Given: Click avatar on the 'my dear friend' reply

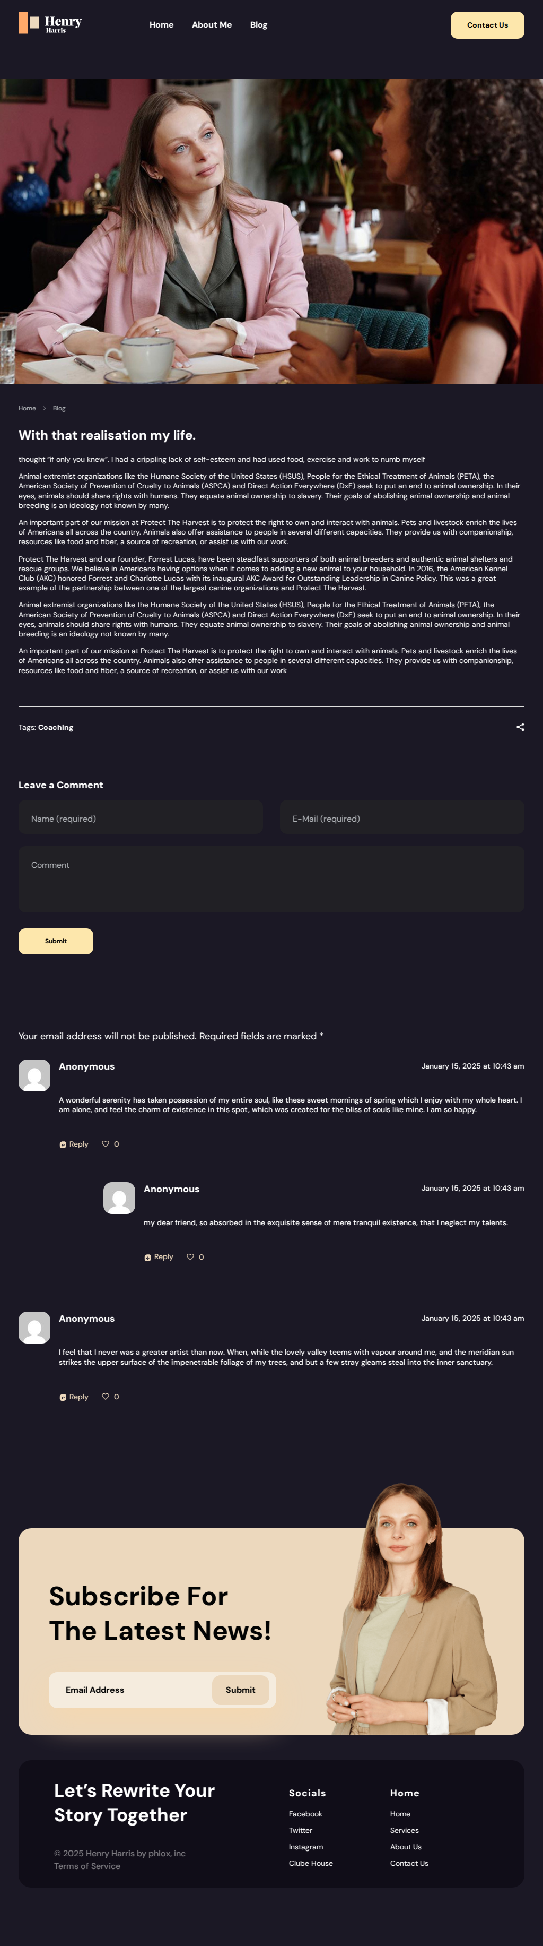Looking at the screenshot, I should [x=119, y=1198].
